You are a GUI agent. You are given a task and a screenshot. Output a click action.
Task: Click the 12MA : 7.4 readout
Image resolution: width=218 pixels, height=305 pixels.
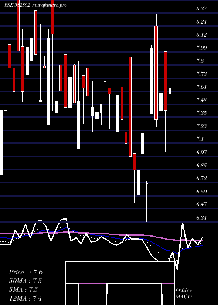click(25, 298)
